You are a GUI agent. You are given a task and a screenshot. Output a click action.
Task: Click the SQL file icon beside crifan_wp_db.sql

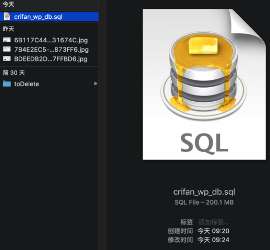[x=7, y=17]
